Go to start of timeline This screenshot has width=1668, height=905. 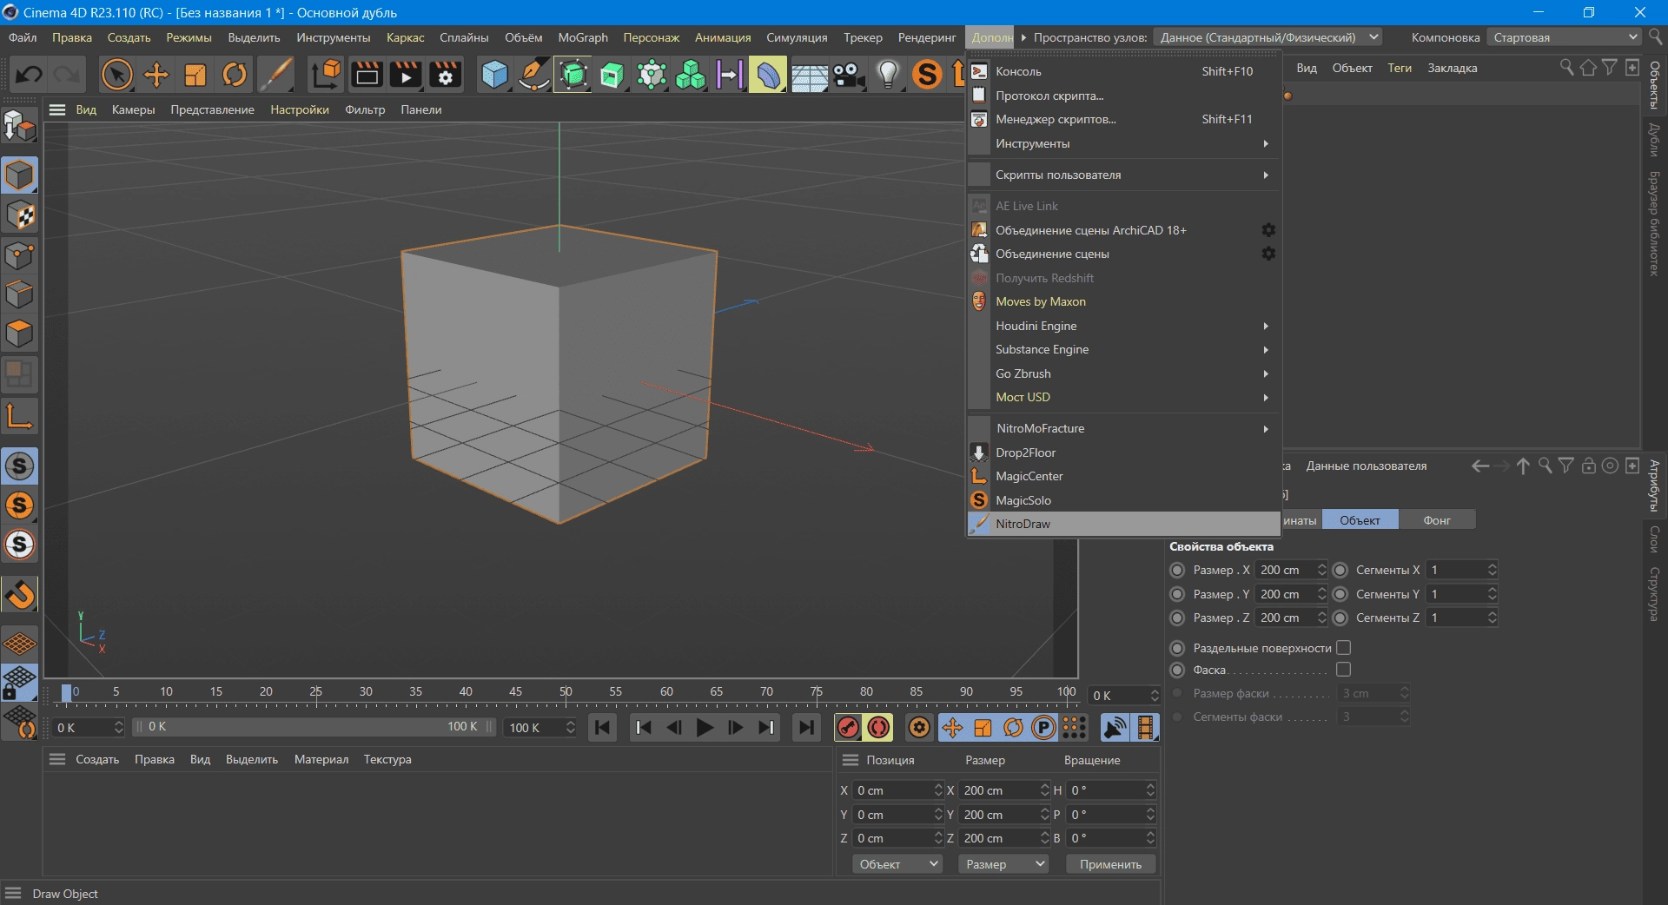[x=602, y=728]
